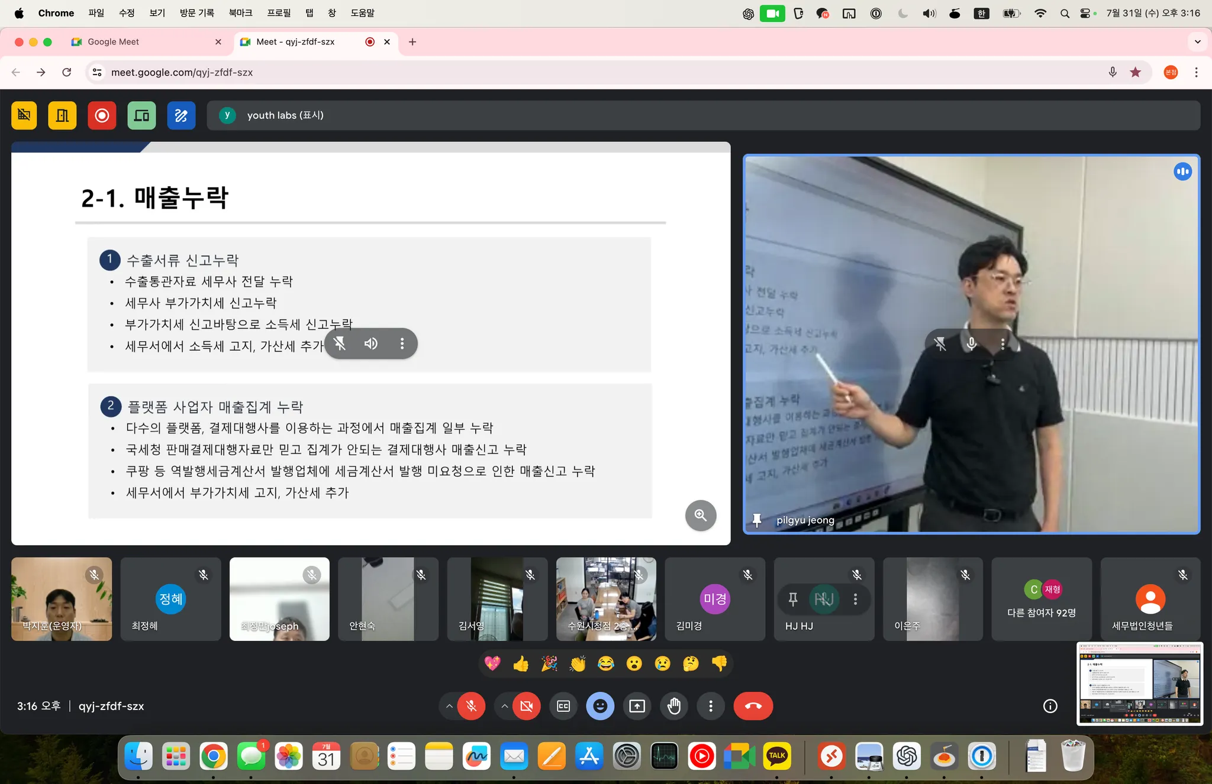Raise hand using the hand icon

point(674,706)
